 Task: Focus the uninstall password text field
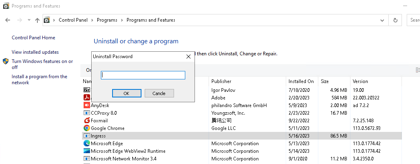point(143,75)
